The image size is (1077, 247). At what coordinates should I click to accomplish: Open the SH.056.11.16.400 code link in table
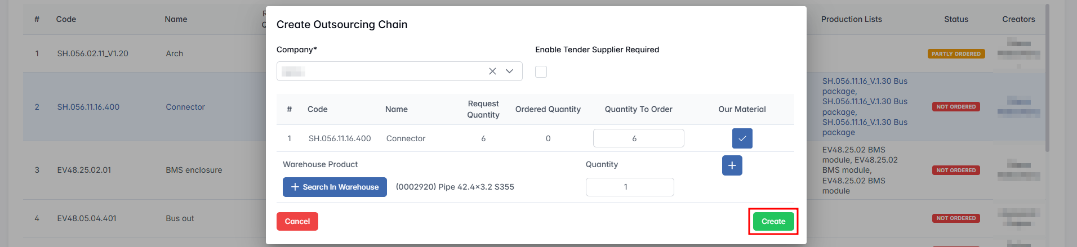(x=88, y=107)
